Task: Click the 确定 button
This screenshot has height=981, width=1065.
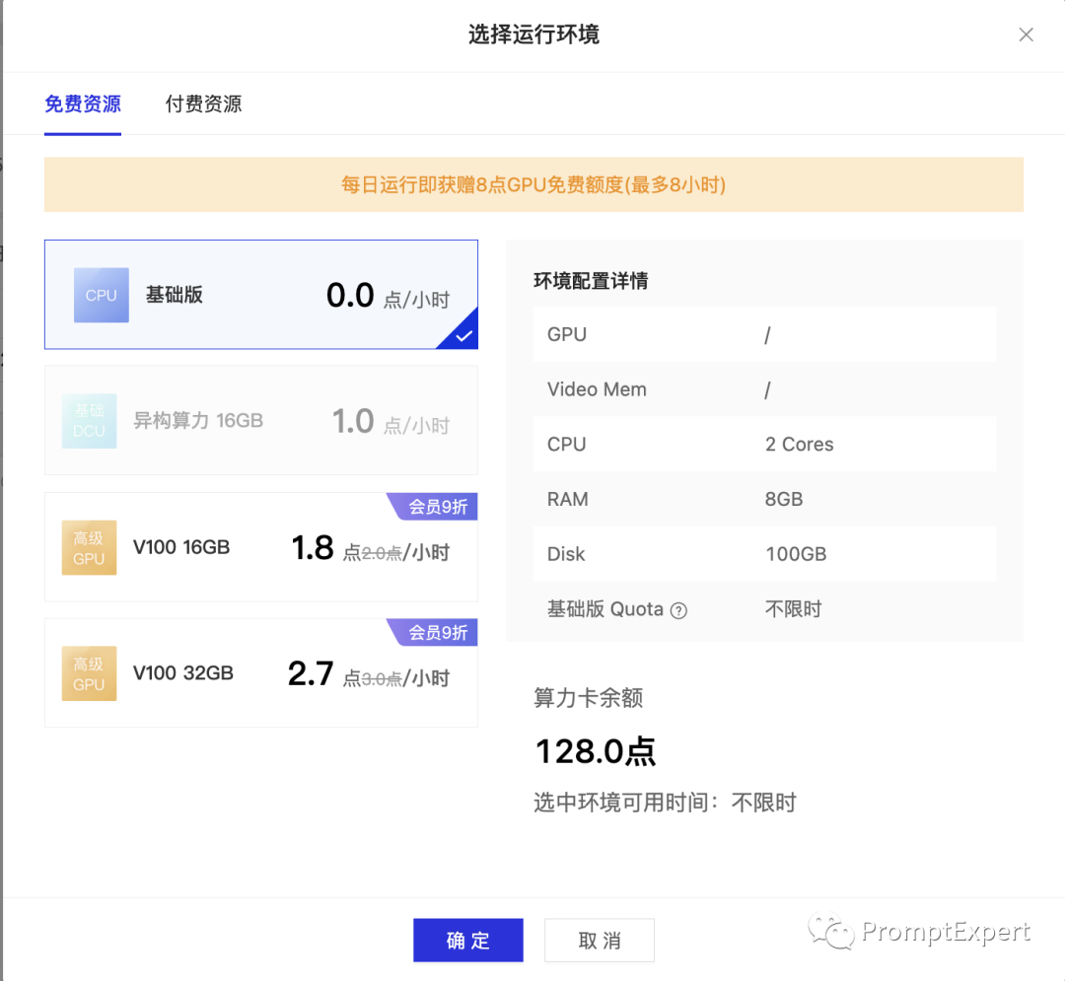Action: 467,941
